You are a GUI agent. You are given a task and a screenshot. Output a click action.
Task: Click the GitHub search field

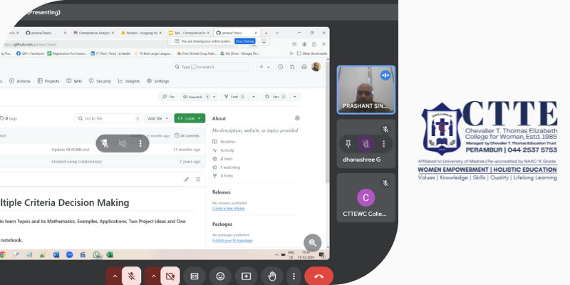point(211,67)
